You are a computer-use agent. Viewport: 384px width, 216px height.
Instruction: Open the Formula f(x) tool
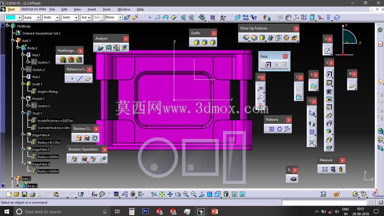[94, 194]
